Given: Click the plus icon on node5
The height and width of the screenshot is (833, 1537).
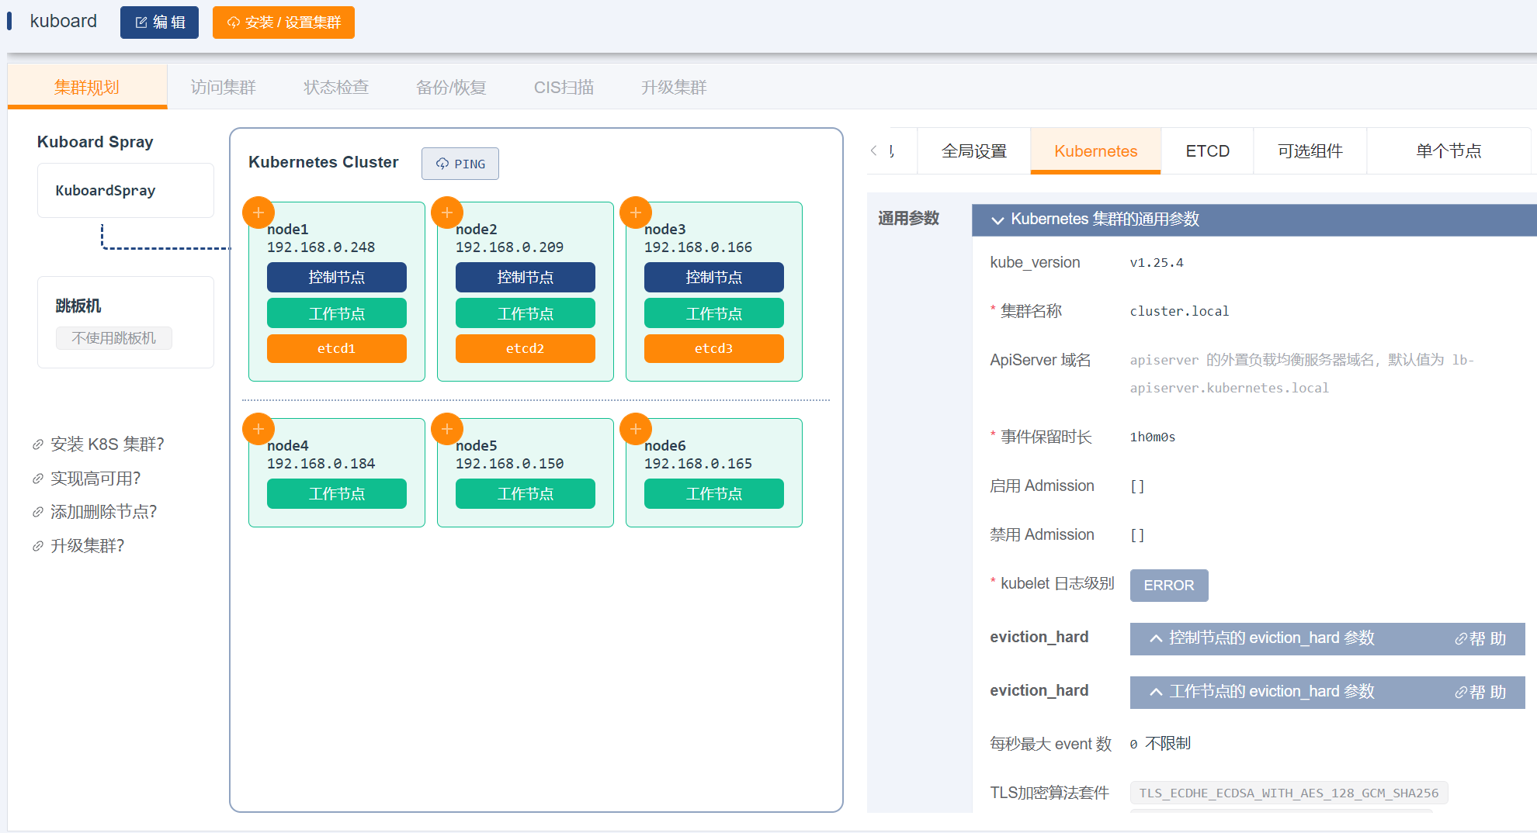Looking at the screenshot, I should pos(447,429).
